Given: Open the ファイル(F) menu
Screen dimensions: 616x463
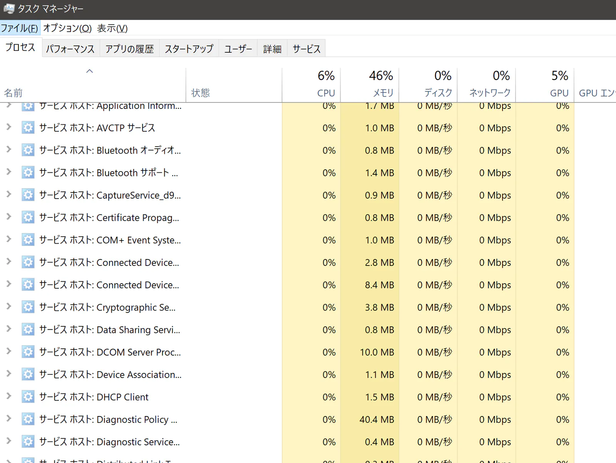Looking at the screenshot, I should [20, 28].
